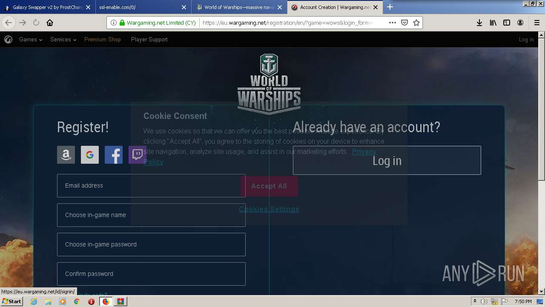The height and width of the screenshot is (307, 545).
Task: Open page actions three-dot menu
Action: coord(393,23)
